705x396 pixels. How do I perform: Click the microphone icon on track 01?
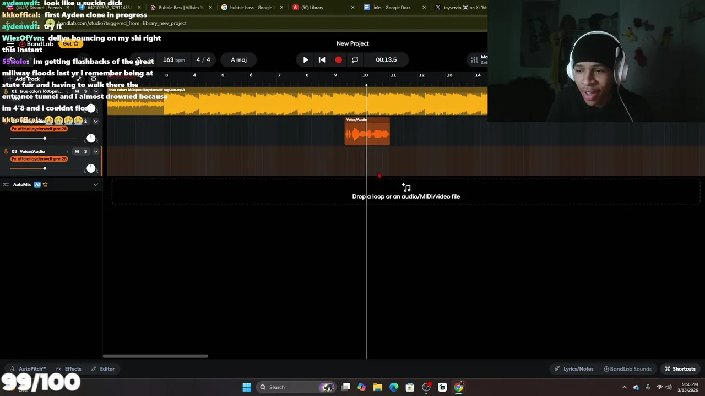(6, 91)
